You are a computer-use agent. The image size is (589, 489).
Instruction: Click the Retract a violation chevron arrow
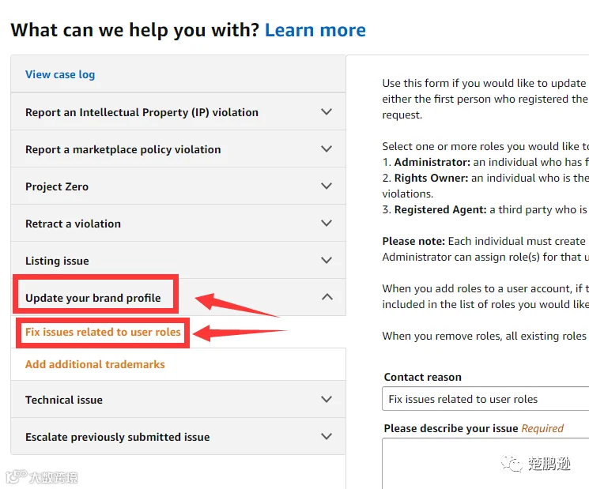click(x=327, y=224)
